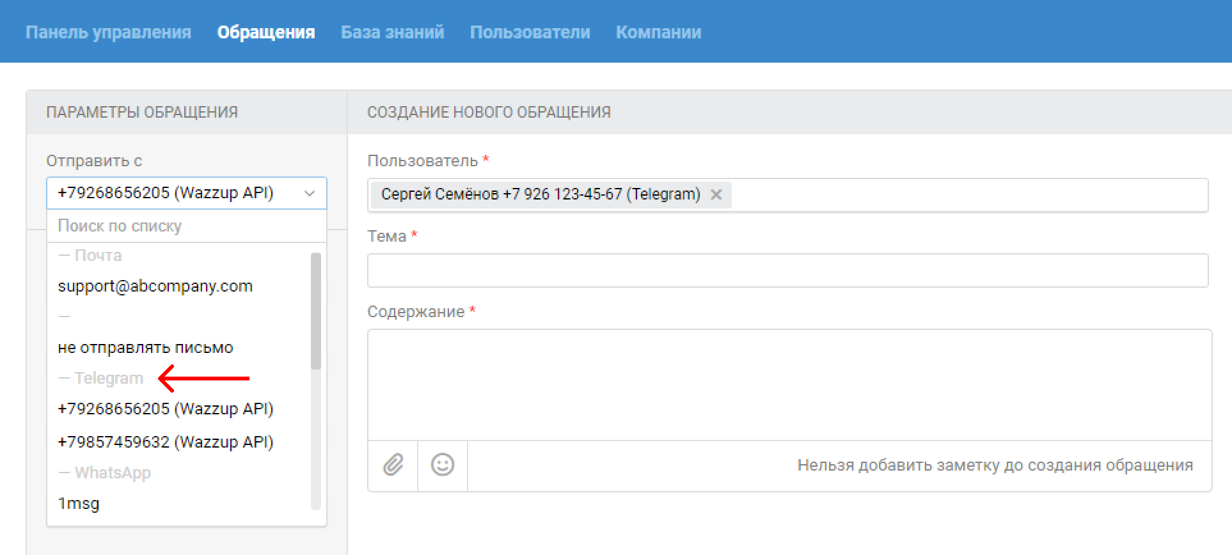Click the paperclip attach file icon
The width and height of the screenshot is (1232, 555).
pos(393,465)
